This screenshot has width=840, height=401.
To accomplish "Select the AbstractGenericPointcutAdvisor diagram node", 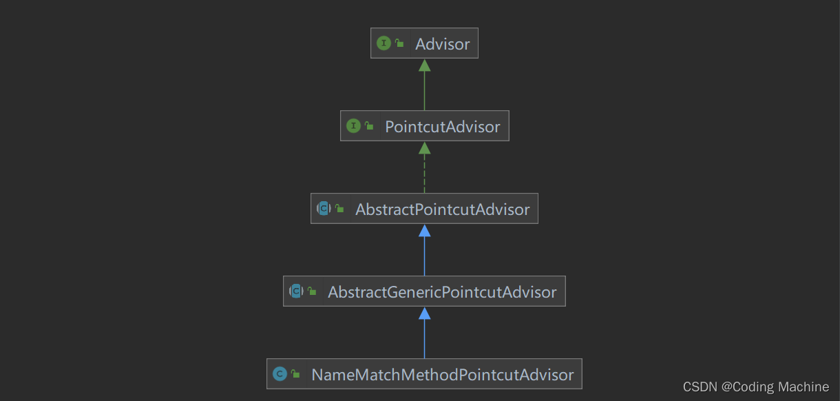I will (424, 291).
